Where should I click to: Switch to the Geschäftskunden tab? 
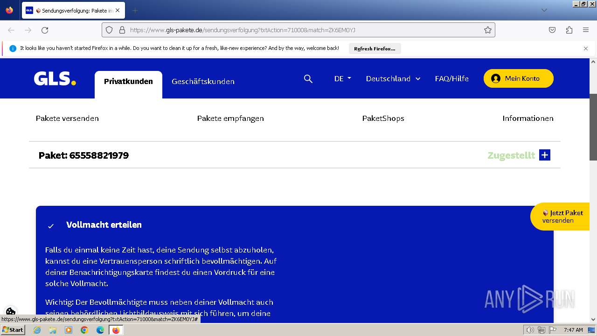(x=203, y=82)
